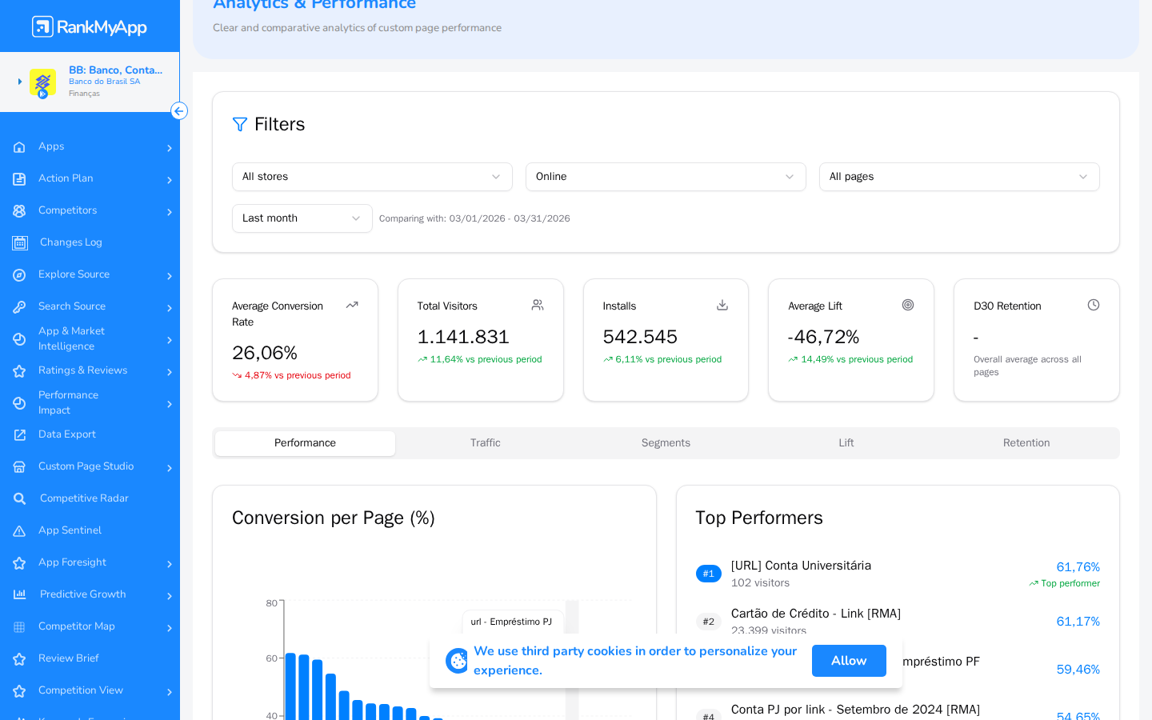Click the tallest bar in the conversion chart
Viewport: 1152px width, 720px height.
290,686
